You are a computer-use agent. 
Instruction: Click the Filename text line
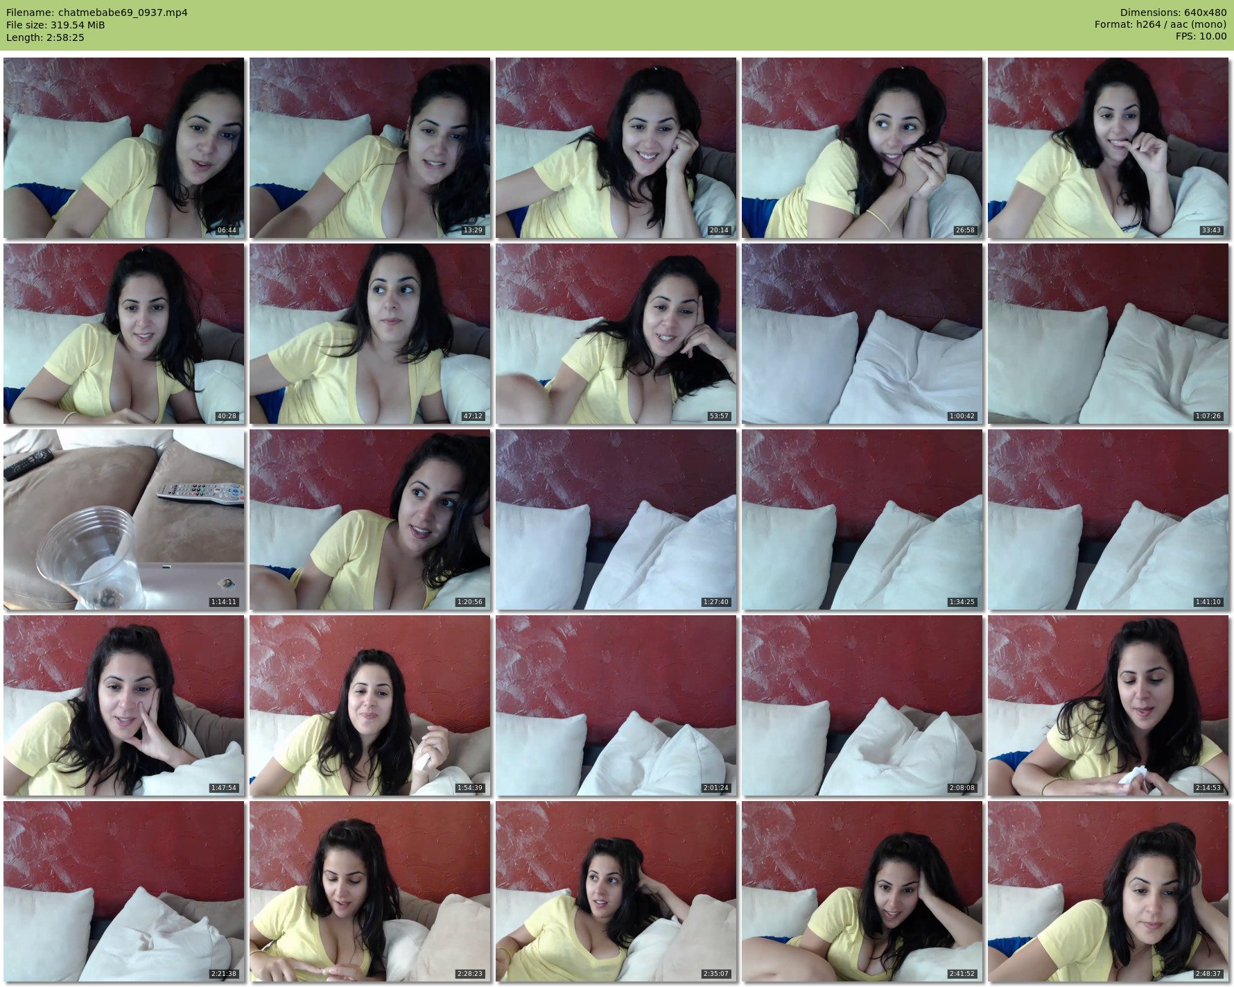[96, 12]
